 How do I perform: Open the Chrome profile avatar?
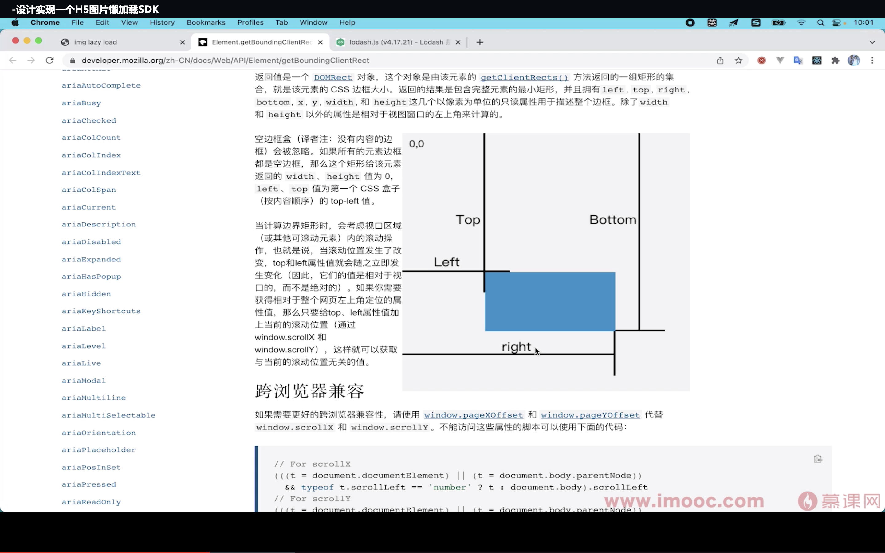click(x=855, y=60)
